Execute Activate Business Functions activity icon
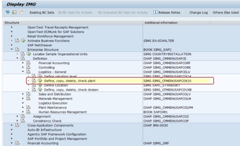This screenshot has width=240, height=146. point(23,41)
